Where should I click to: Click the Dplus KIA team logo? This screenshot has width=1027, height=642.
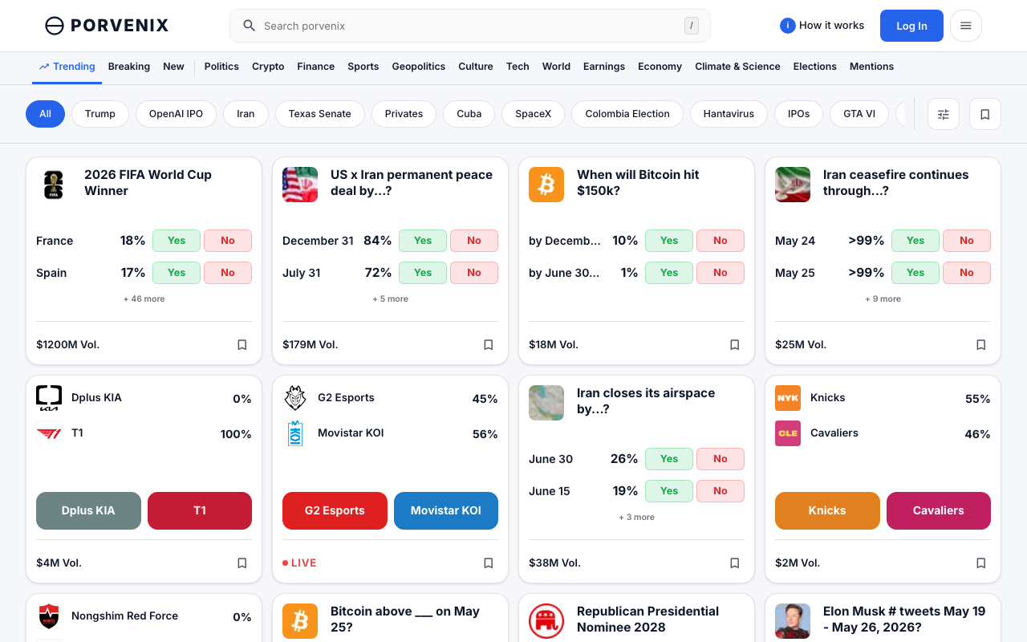coord(49,398)
